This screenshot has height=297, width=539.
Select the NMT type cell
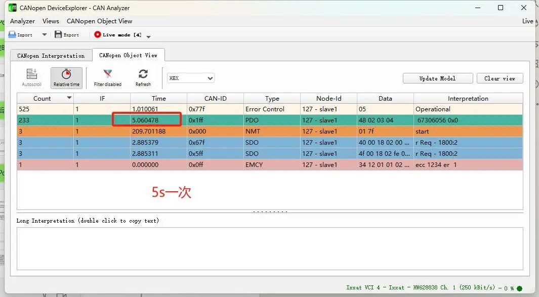tap(272, 132)
